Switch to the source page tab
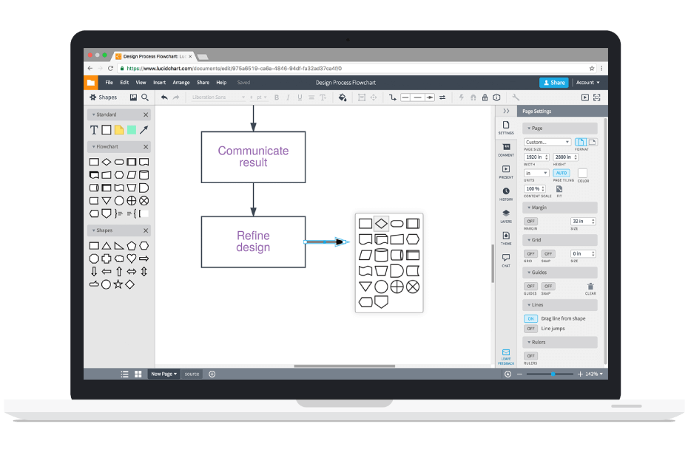Screen dimensions: 688x452 click(x=192, y=374)
